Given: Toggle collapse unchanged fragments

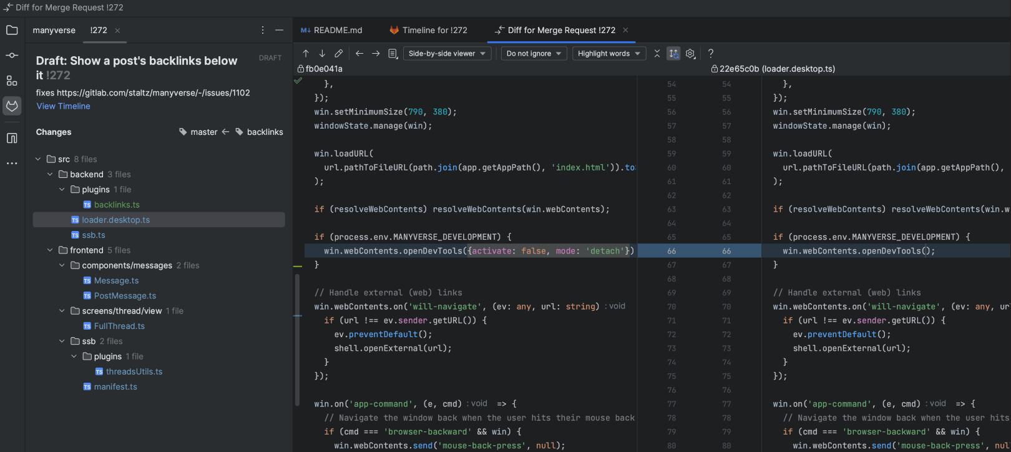Looking at the screenshot, I should (657, 54).
